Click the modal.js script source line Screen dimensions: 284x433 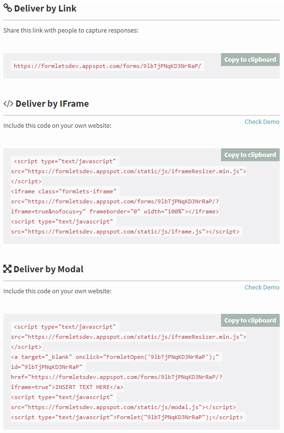pyautogui.click(x=124, y=407)
